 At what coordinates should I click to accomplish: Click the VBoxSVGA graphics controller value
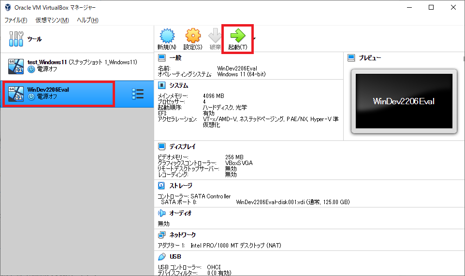click(239, 163)
